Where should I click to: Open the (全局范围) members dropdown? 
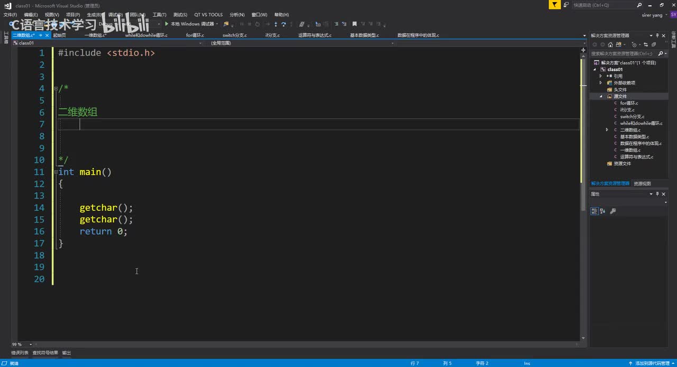point(392,43)
